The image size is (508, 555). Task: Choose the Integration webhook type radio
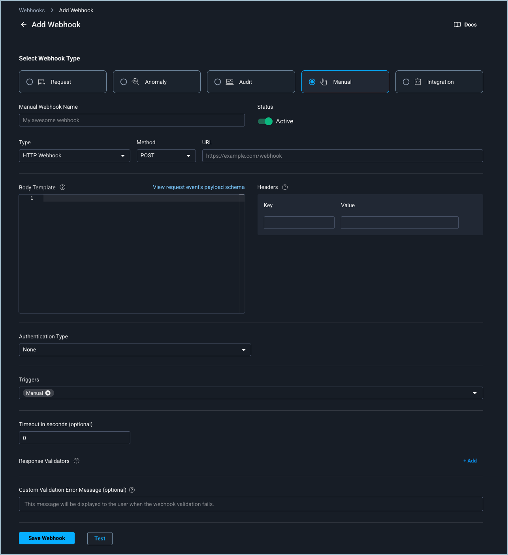[x=406, y=82]
